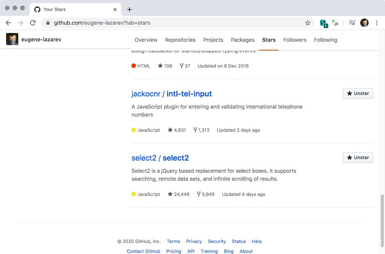Viewport: 385px width, 254px height.
Task: Open the Help footer link
Action: click(257, 241)
